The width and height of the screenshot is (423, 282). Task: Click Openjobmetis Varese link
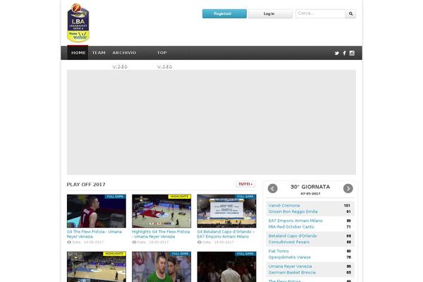click(290, 257)
